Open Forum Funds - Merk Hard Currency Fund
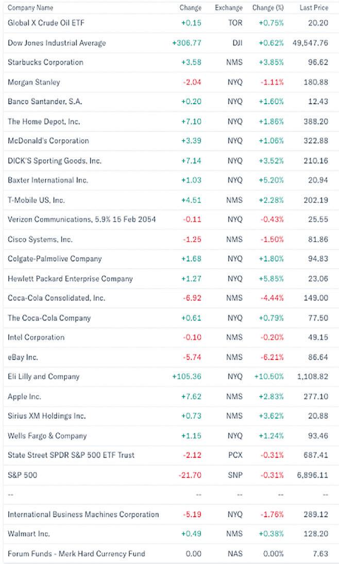This screenshot has height=564, width=339. [76, 554]
